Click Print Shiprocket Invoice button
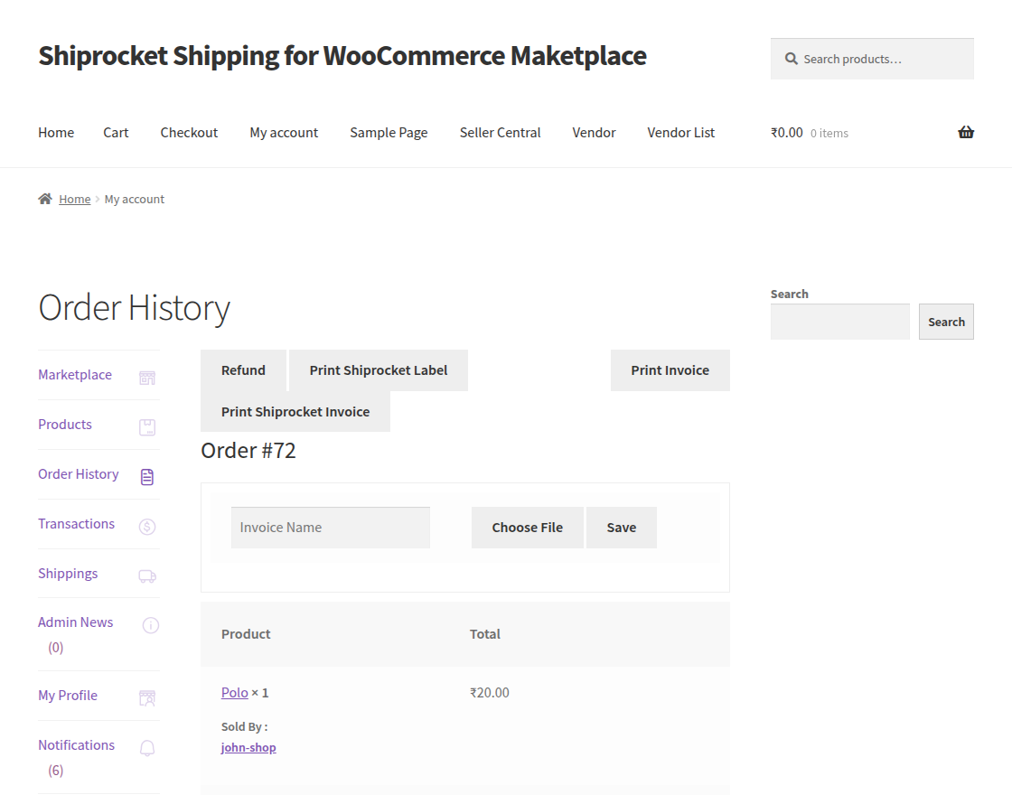 (x=295, y=412)
